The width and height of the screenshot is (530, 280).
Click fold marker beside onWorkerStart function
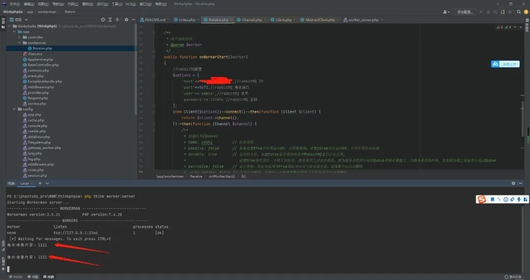click(x=154, y=57)
